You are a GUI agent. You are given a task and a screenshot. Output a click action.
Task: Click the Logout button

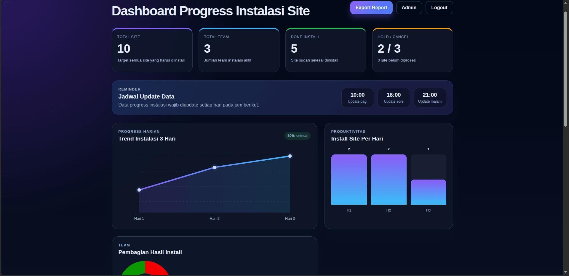click(x=439, y=8)
